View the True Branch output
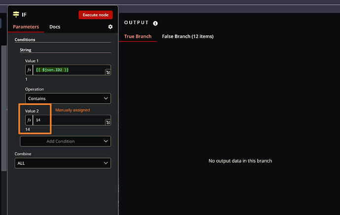Screen dimensions: 340x215 137,36
